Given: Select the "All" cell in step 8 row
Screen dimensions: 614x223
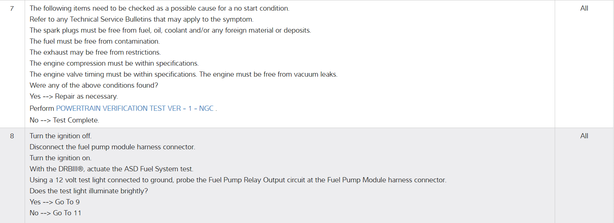Looking at the screenshot, I should pyautogui.click(x=584, y=136).
